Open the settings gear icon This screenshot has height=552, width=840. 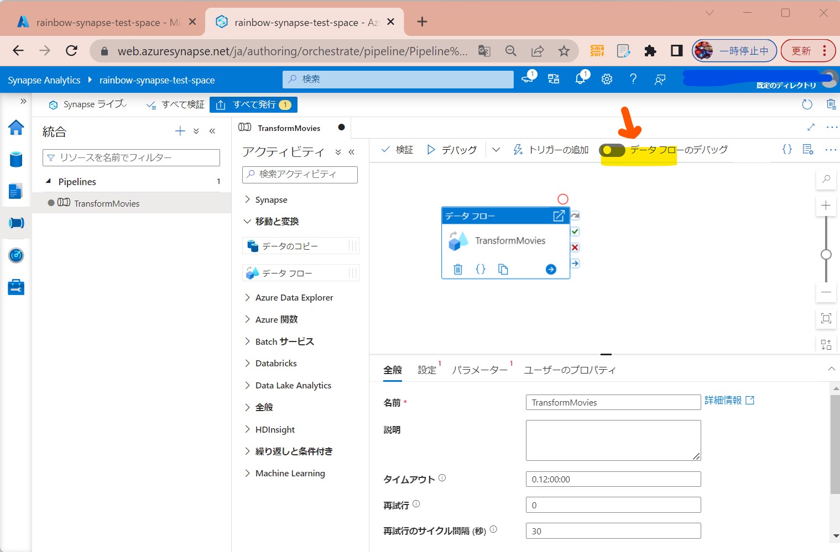(x=607, y=79)
